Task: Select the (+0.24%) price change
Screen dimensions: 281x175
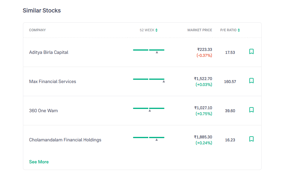Action: click(204, 143)
